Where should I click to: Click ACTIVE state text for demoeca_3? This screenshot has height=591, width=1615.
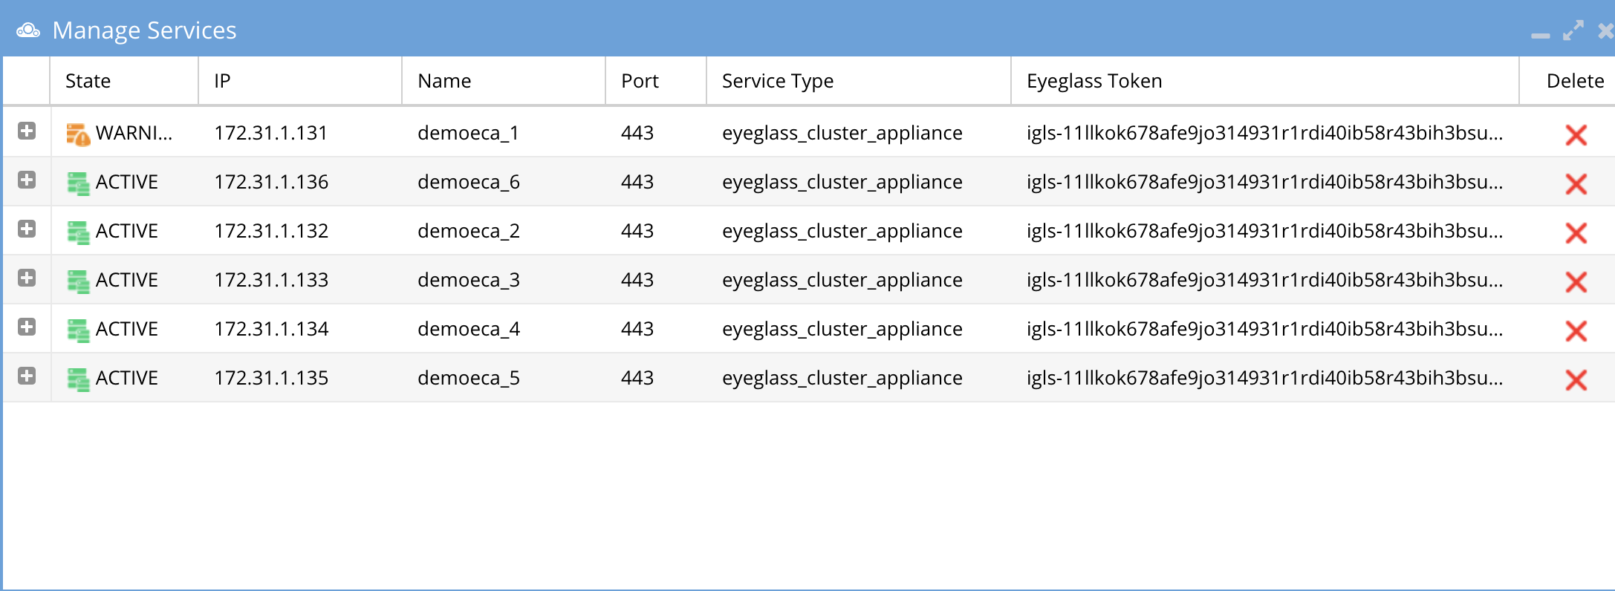click(x=127, y=280)
